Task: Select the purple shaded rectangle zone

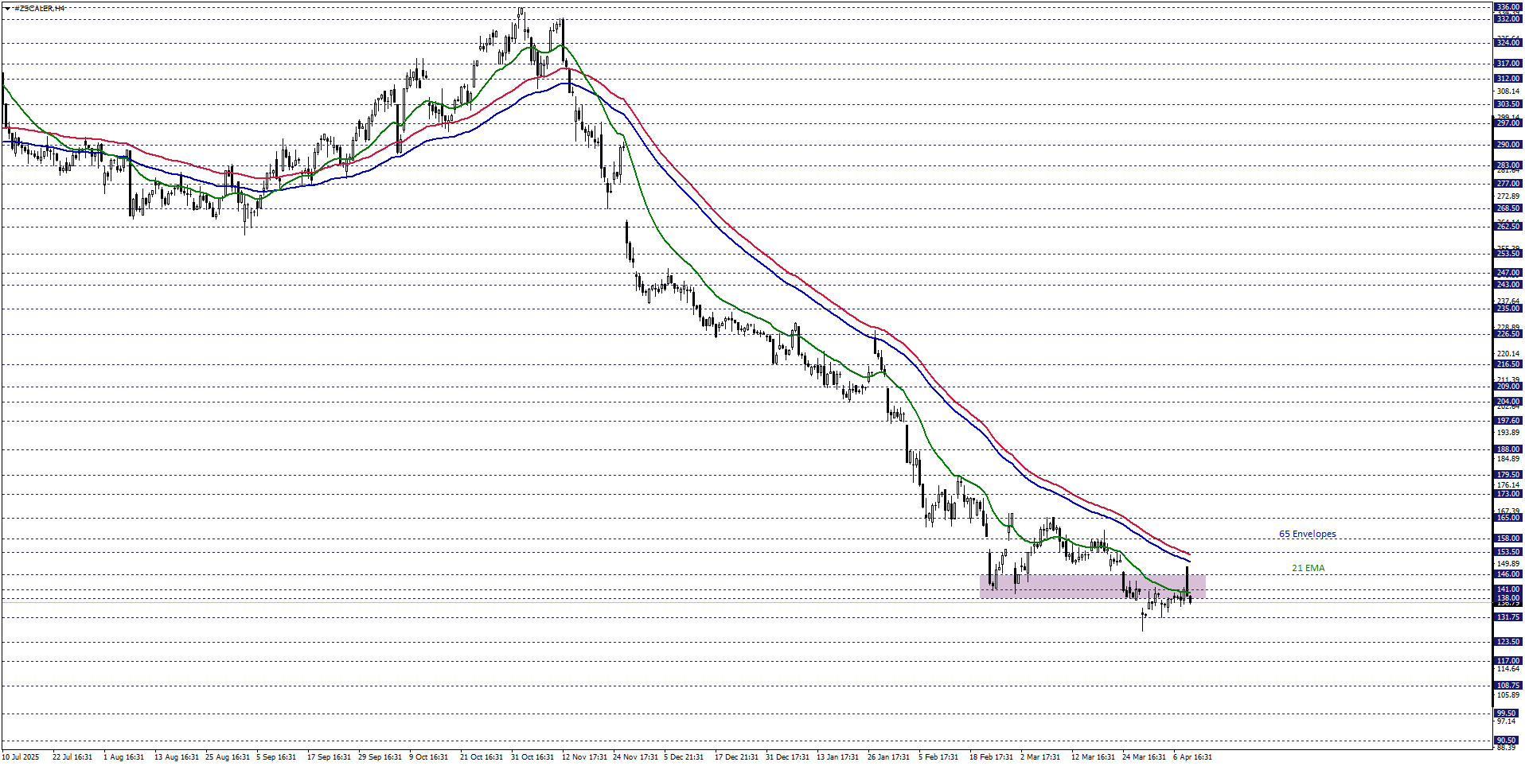Action: [x=1092, y=586]
